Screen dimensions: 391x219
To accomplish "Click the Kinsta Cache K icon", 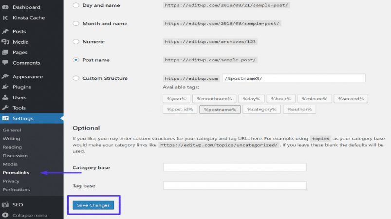I will tap(5, 18).
